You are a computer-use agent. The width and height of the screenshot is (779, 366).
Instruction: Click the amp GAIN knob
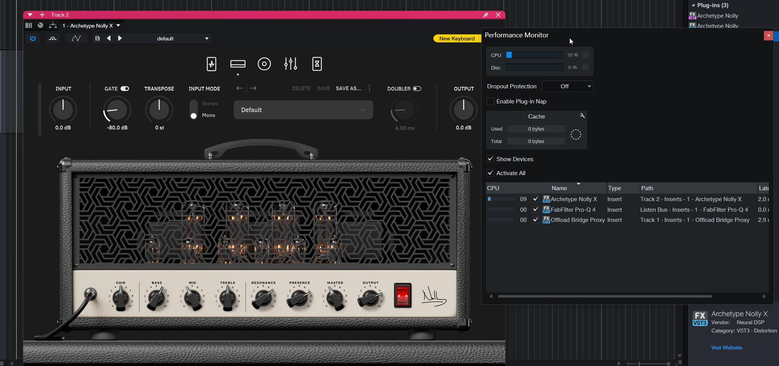click(121, 298)
